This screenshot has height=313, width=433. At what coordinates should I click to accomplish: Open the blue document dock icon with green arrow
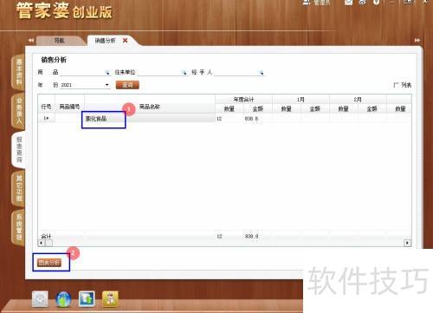point(87,299)
